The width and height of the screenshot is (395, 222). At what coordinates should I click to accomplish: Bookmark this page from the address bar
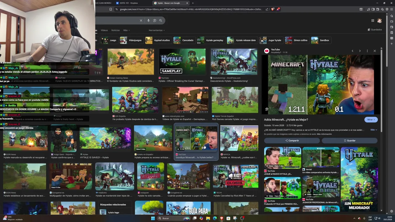tap(110, 9)
